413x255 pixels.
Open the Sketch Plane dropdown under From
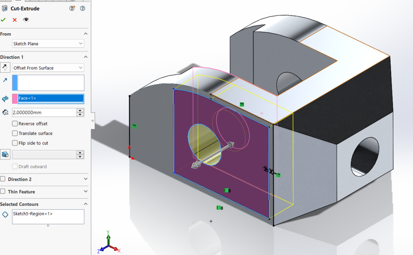47,44
